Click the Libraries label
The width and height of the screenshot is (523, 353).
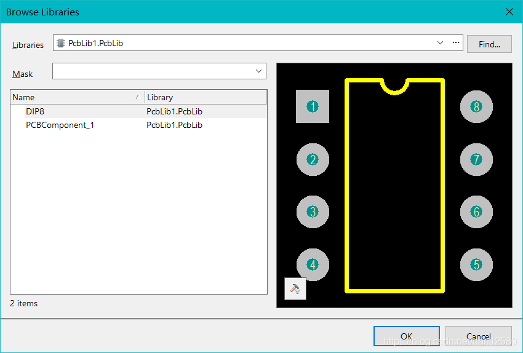coord(28,45)
